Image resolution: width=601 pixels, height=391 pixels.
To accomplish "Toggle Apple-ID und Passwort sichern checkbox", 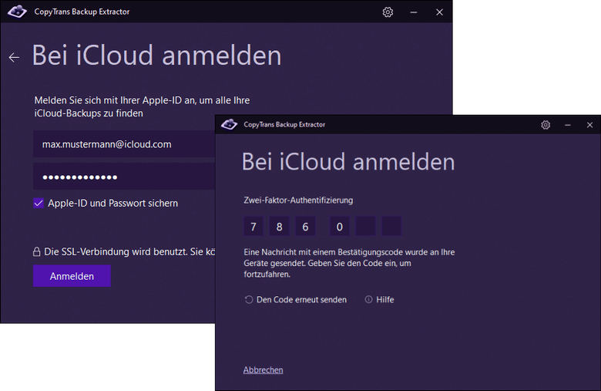I will tap(39, 203).
